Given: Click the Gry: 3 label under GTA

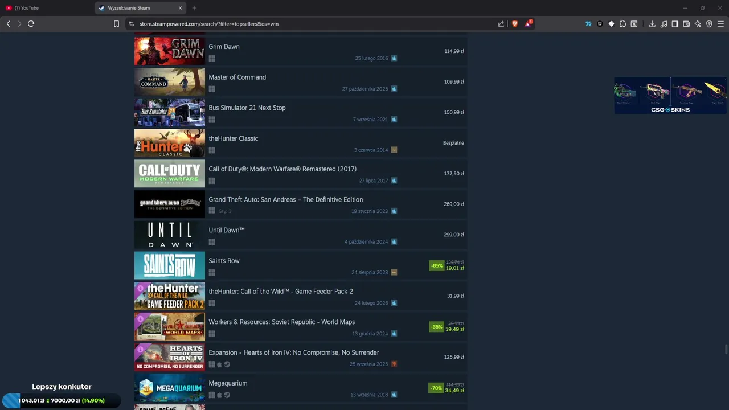Looking at the screenshot, I should tap(225, 211).
